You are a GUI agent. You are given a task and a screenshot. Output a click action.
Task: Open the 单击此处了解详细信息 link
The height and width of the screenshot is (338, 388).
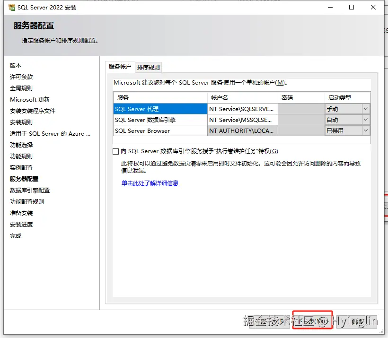[x=150, y=183]
